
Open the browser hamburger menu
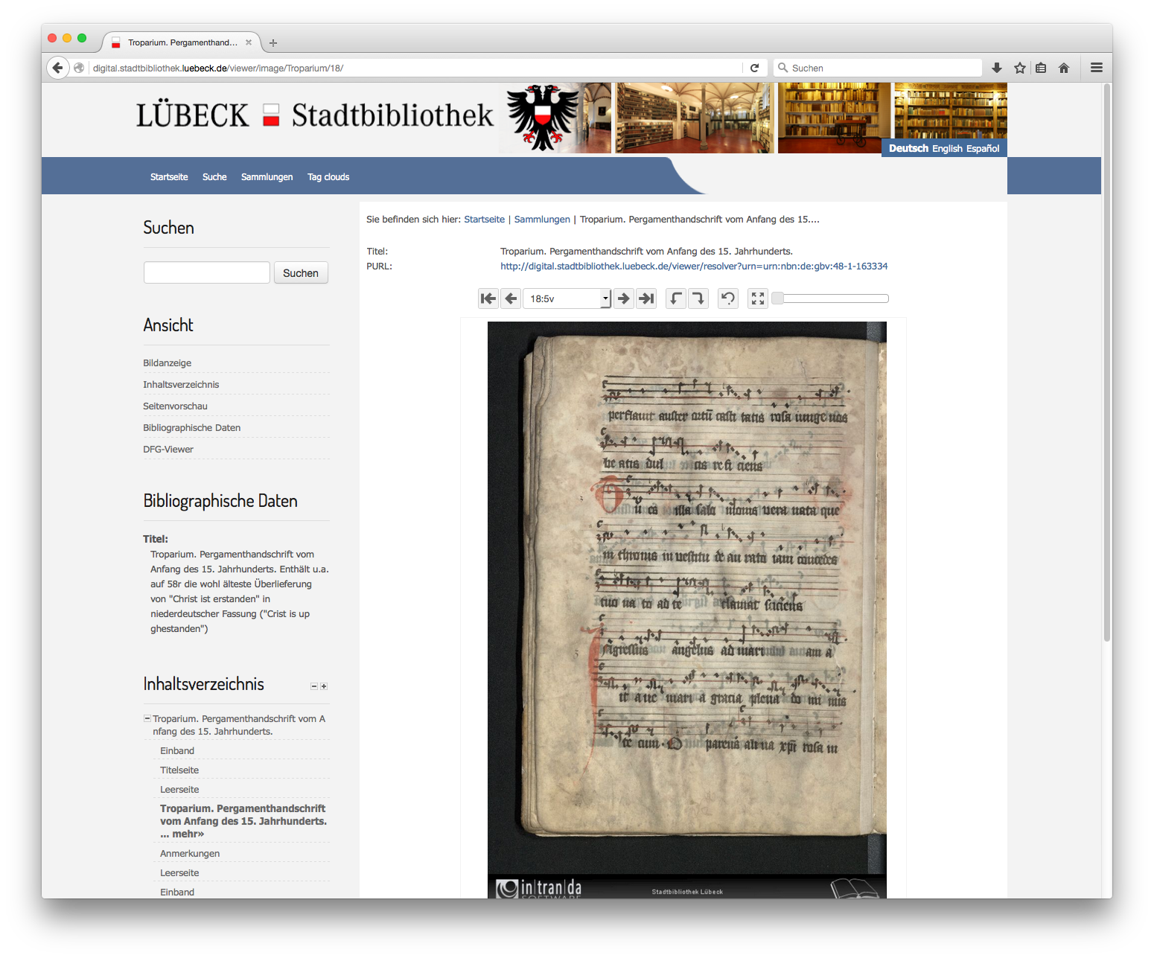[1097, 68]
